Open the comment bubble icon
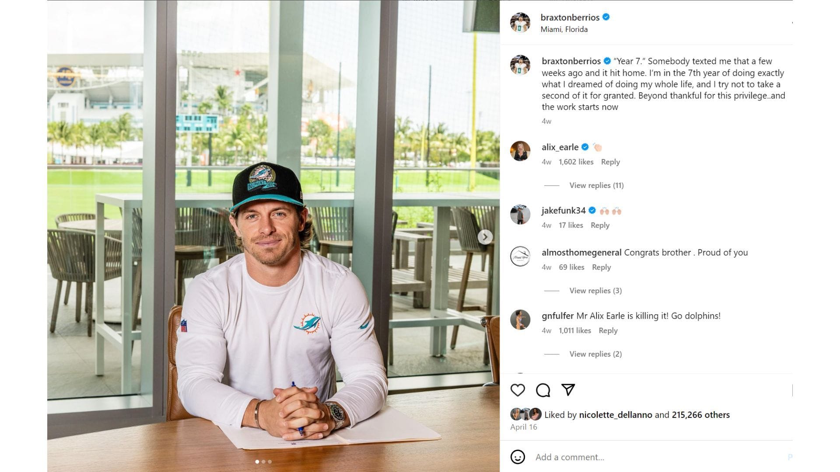Viewport: 840px width, 472px height. [543, 390]
